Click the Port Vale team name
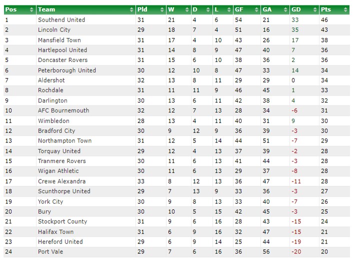Screen dimensions: 353x262 [x=50, y=251]
